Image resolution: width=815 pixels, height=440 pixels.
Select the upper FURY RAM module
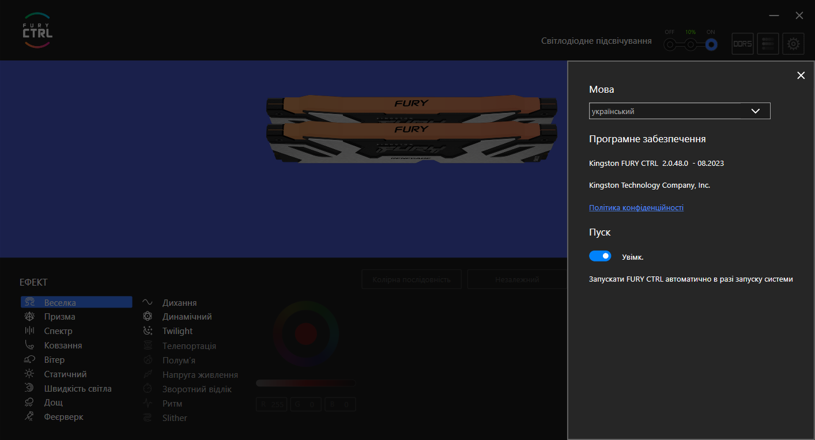pos(412,109)
